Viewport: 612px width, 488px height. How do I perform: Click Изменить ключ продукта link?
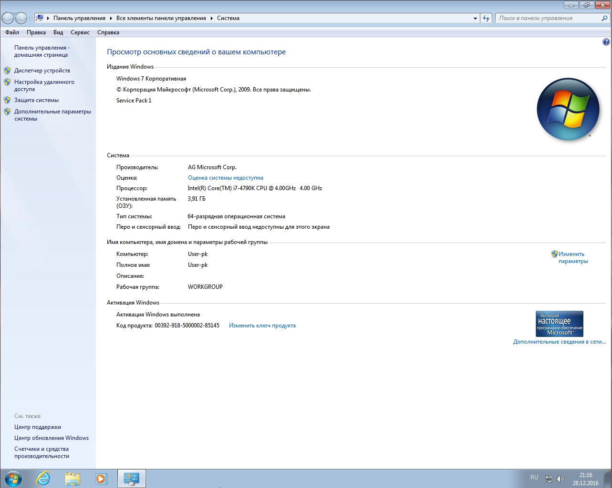pos(262,325)
